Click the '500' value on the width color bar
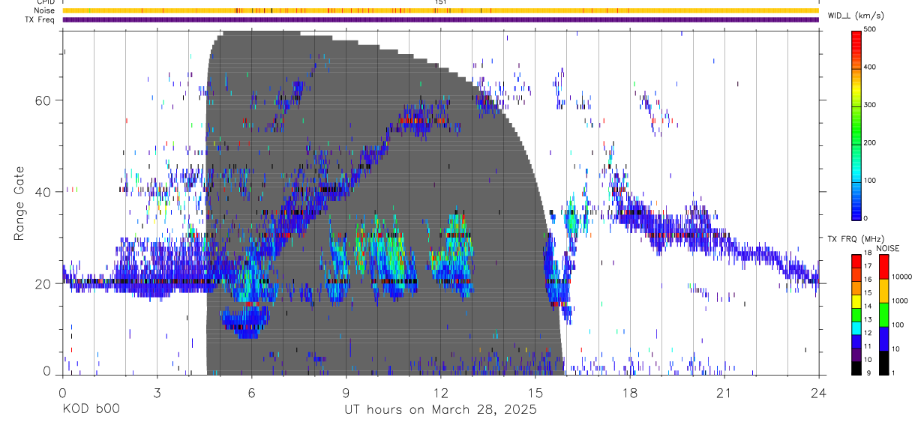Viewport: 921px width, 425px height. (x=871, y=29)
